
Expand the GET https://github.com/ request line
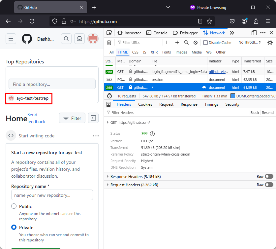[x=107, y=123]
